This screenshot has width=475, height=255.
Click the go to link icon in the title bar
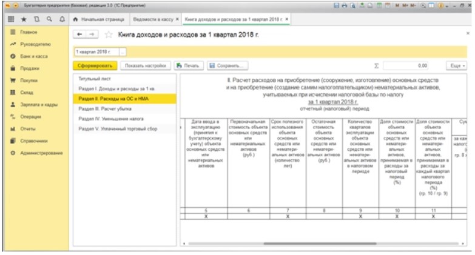click(x=370, y=5)
